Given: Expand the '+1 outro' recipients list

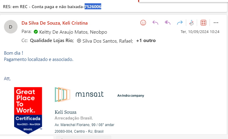Looking at the screenshot, I should coord(146,41).
